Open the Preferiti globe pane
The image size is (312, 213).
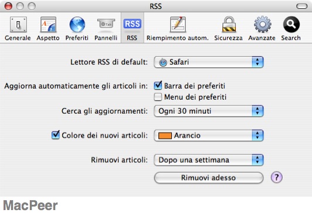coord(77,29)
